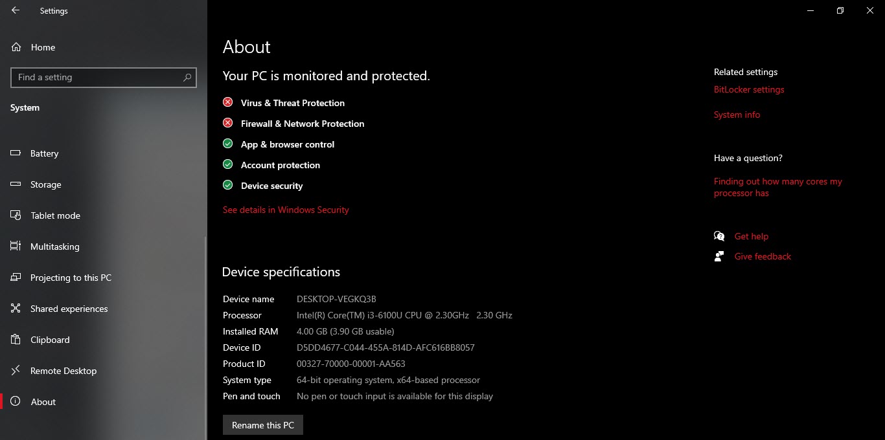
Task: Click the Projecting to this PC icon
Action: (x=16, y=278)
